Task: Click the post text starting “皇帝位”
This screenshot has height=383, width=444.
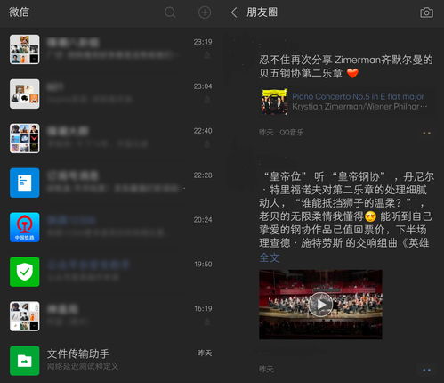Action: click(x=346, y=209)
